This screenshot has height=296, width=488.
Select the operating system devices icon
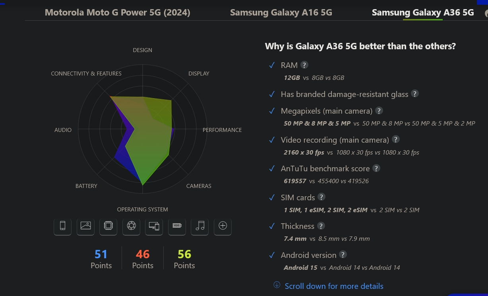tap(154, 226)
